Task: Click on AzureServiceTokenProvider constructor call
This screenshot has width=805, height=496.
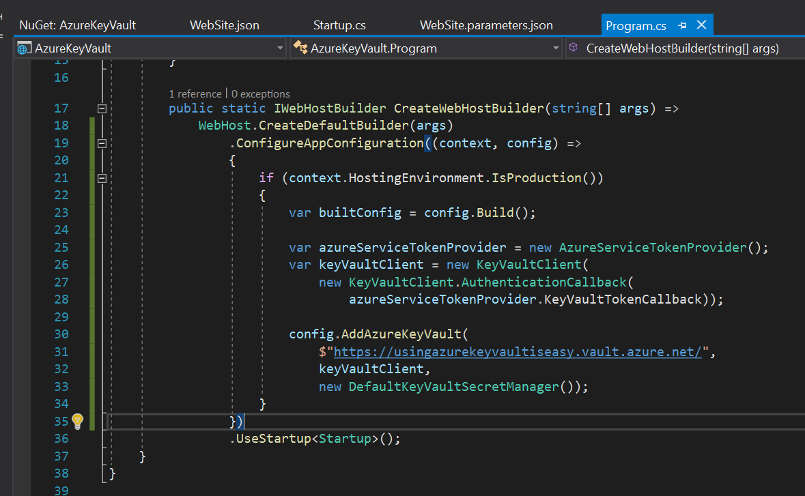Action: click(653, 247)
